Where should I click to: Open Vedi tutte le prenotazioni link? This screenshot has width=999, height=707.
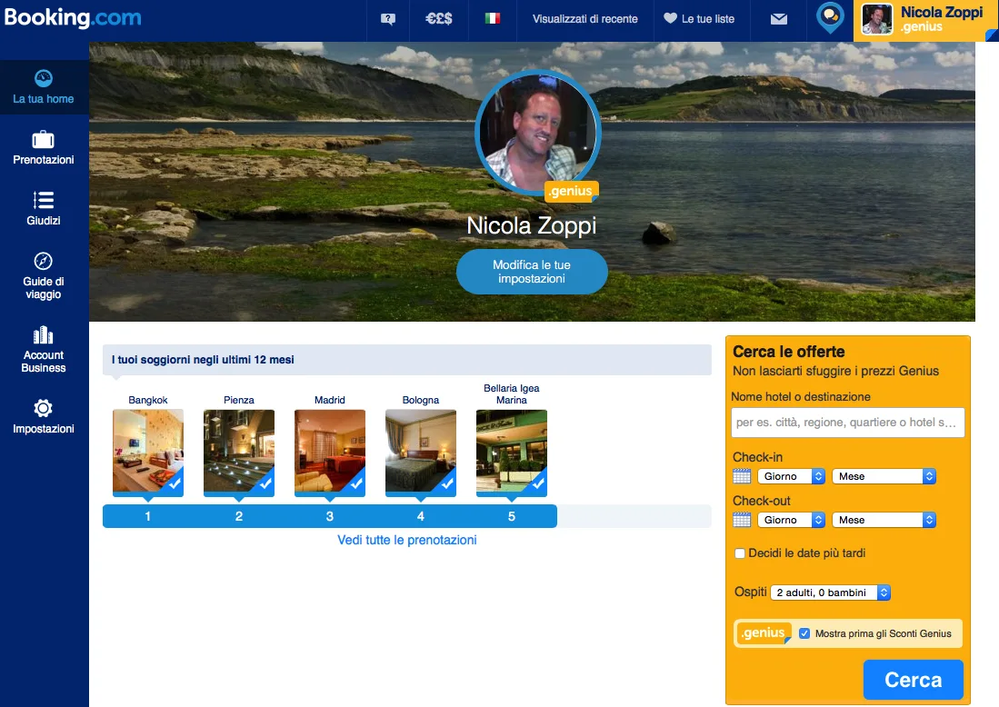tap(406, 540)
